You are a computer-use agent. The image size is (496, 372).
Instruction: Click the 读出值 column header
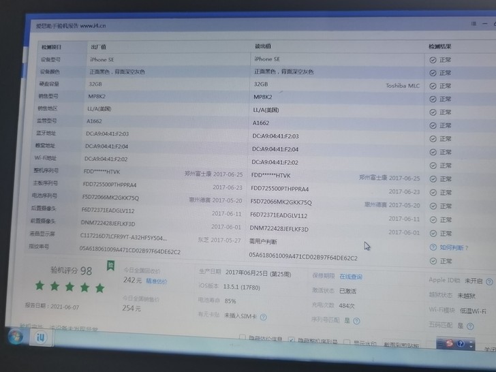coord(263,46)
